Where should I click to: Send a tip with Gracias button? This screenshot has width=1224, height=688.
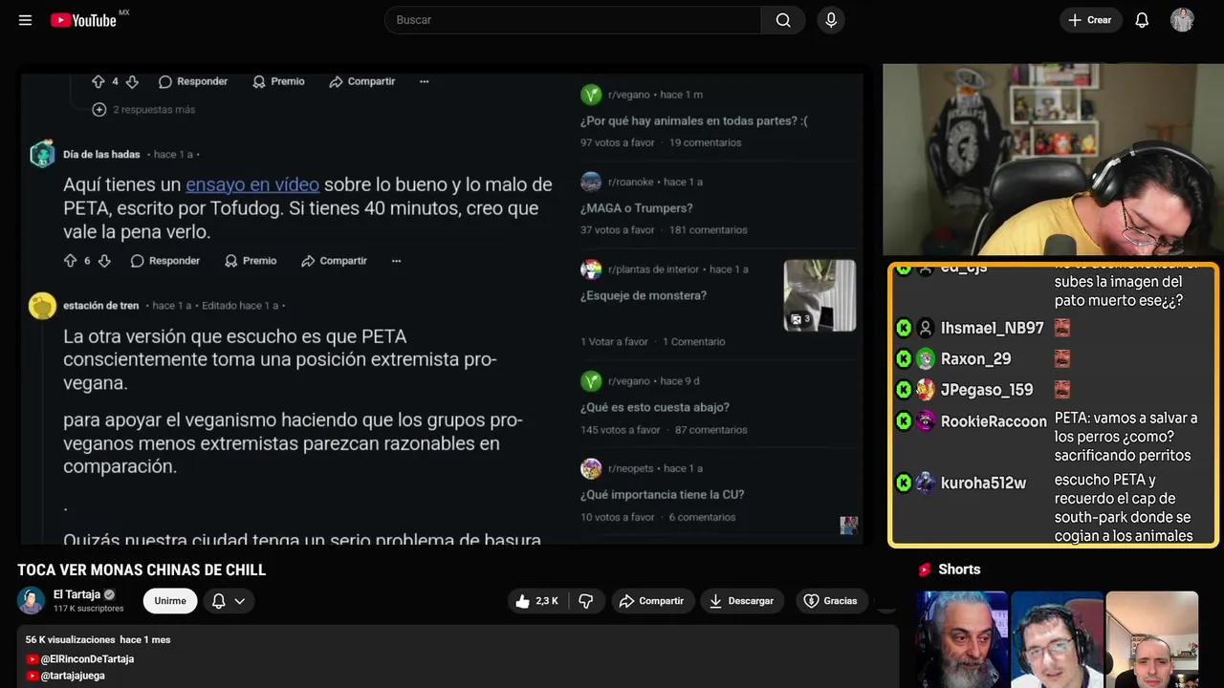830,601
